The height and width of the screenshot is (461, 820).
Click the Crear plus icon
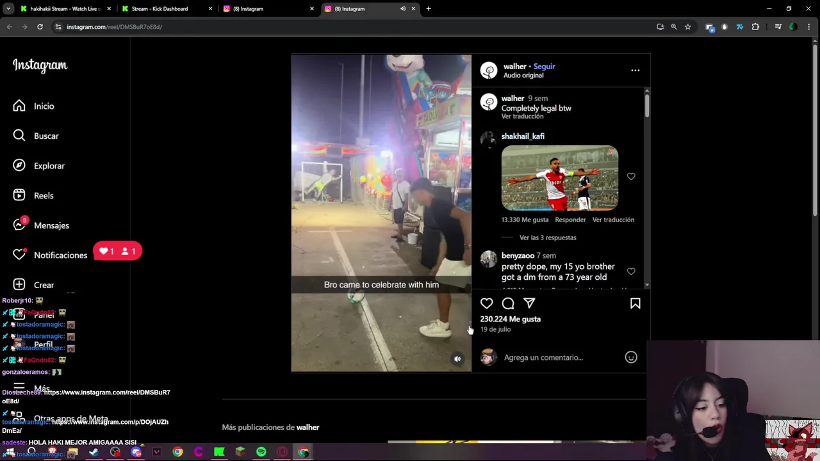(19, 285)
